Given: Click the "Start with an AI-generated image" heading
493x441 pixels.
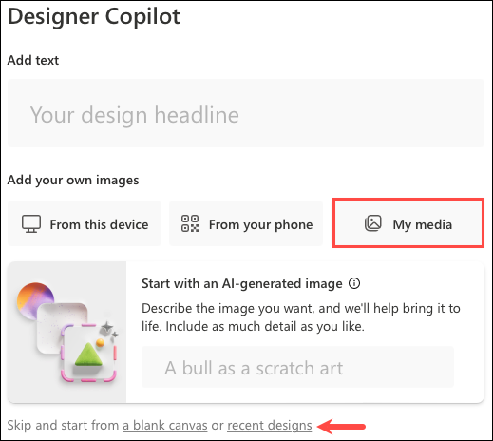Looking at the screenshot, I should click(x=242, y=283).
